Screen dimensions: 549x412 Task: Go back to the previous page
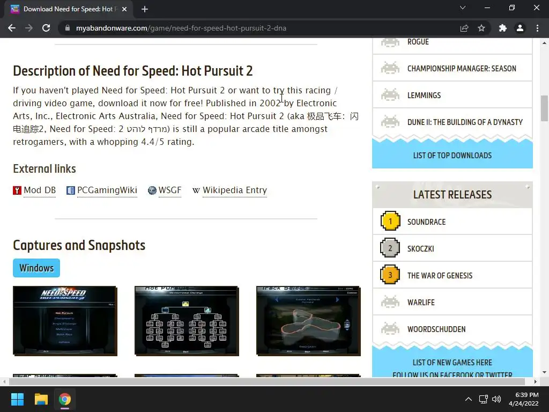click(12, 28)
